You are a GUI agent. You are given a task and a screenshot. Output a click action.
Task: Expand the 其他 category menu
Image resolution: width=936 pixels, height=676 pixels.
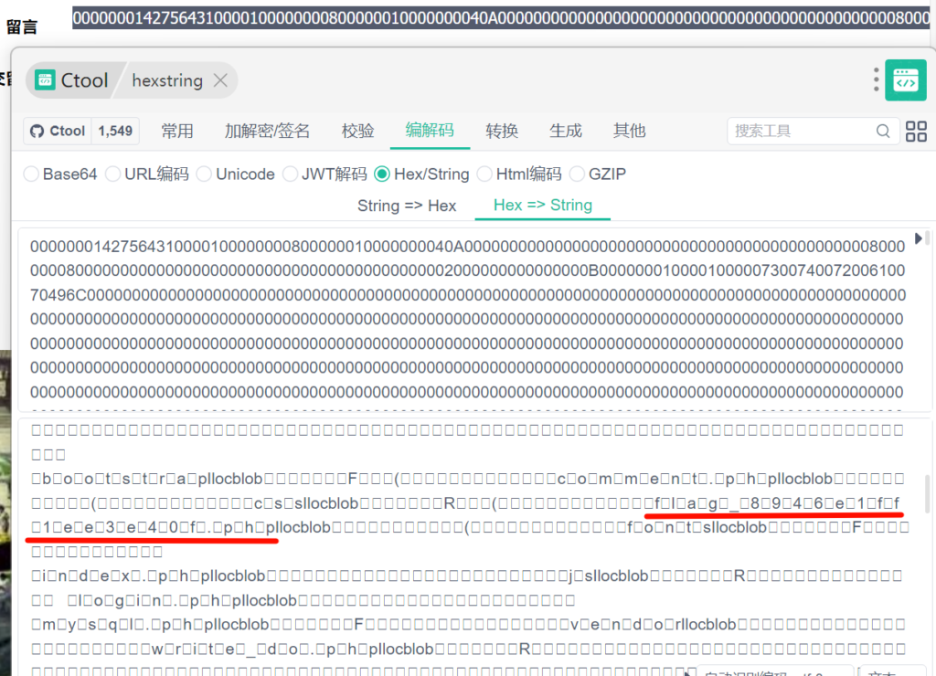click(x=629, y=131)
